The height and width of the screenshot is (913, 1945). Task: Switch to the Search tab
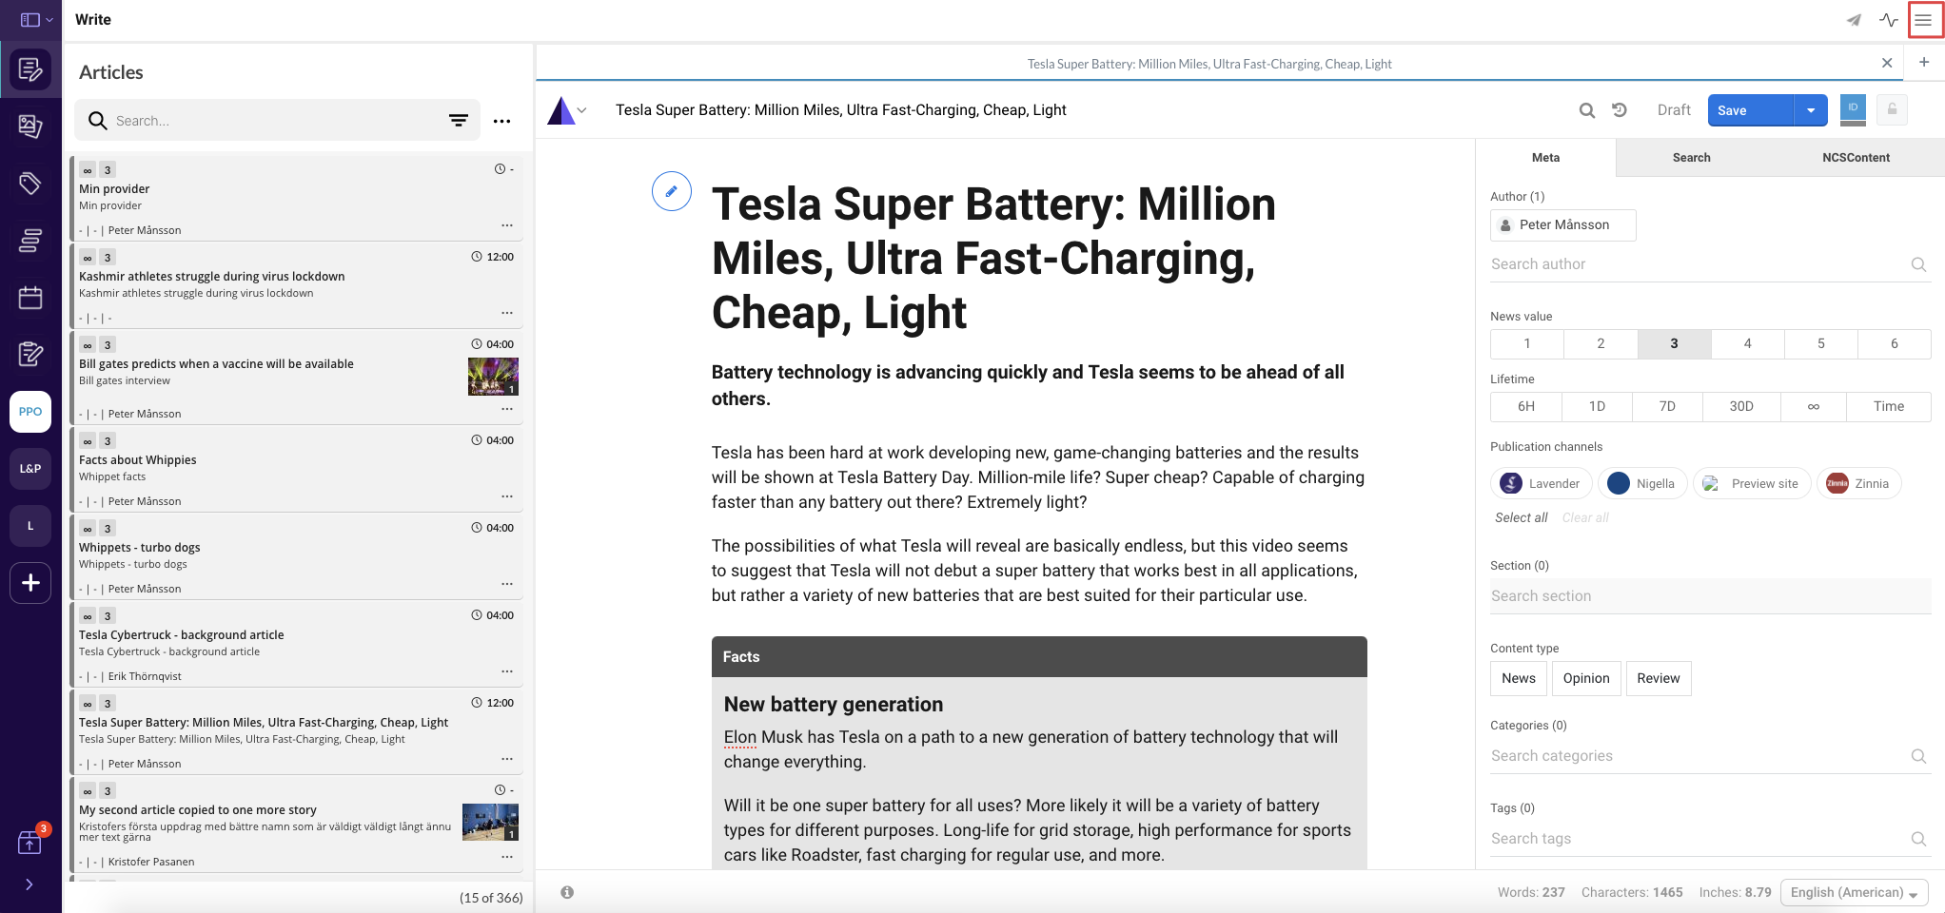pos(1691,158)
